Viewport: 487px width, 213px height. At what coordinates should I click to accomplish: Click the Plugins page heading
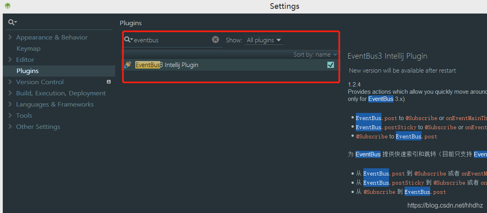131,23
